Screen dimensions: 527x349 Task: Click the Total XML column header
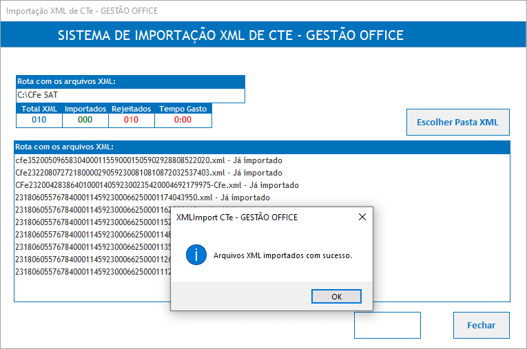click(x=39, y=109)
